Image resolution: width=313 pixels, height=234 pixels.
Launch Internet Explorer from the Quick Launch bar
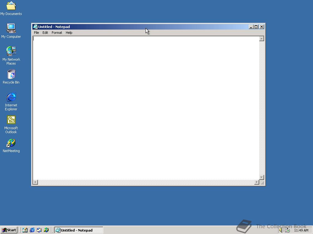[x=32, y=230]
